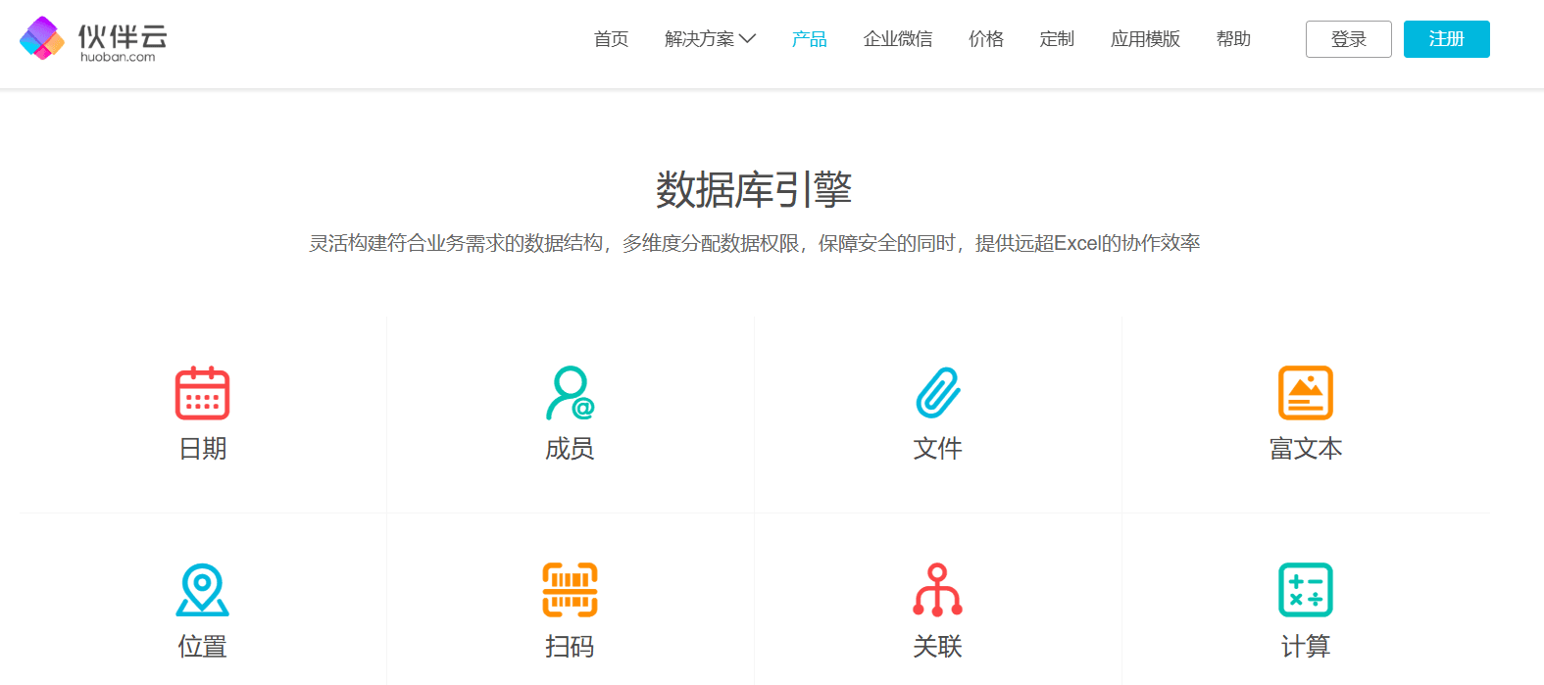This screenshot has width=1544, height=685.
Task: Navigate to 应用模版 page
Action: (x=1145, y=39)
